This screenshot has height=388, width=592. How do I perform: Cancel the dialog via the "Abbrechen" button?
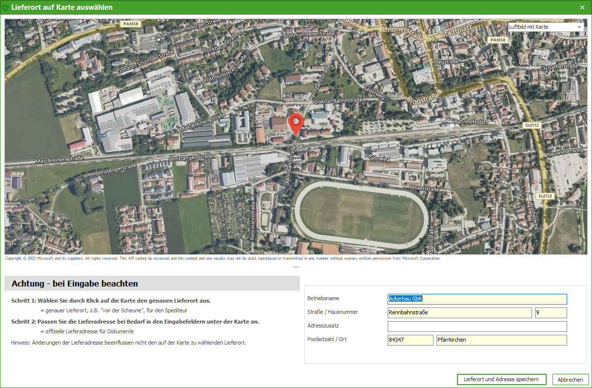point(570,379)
